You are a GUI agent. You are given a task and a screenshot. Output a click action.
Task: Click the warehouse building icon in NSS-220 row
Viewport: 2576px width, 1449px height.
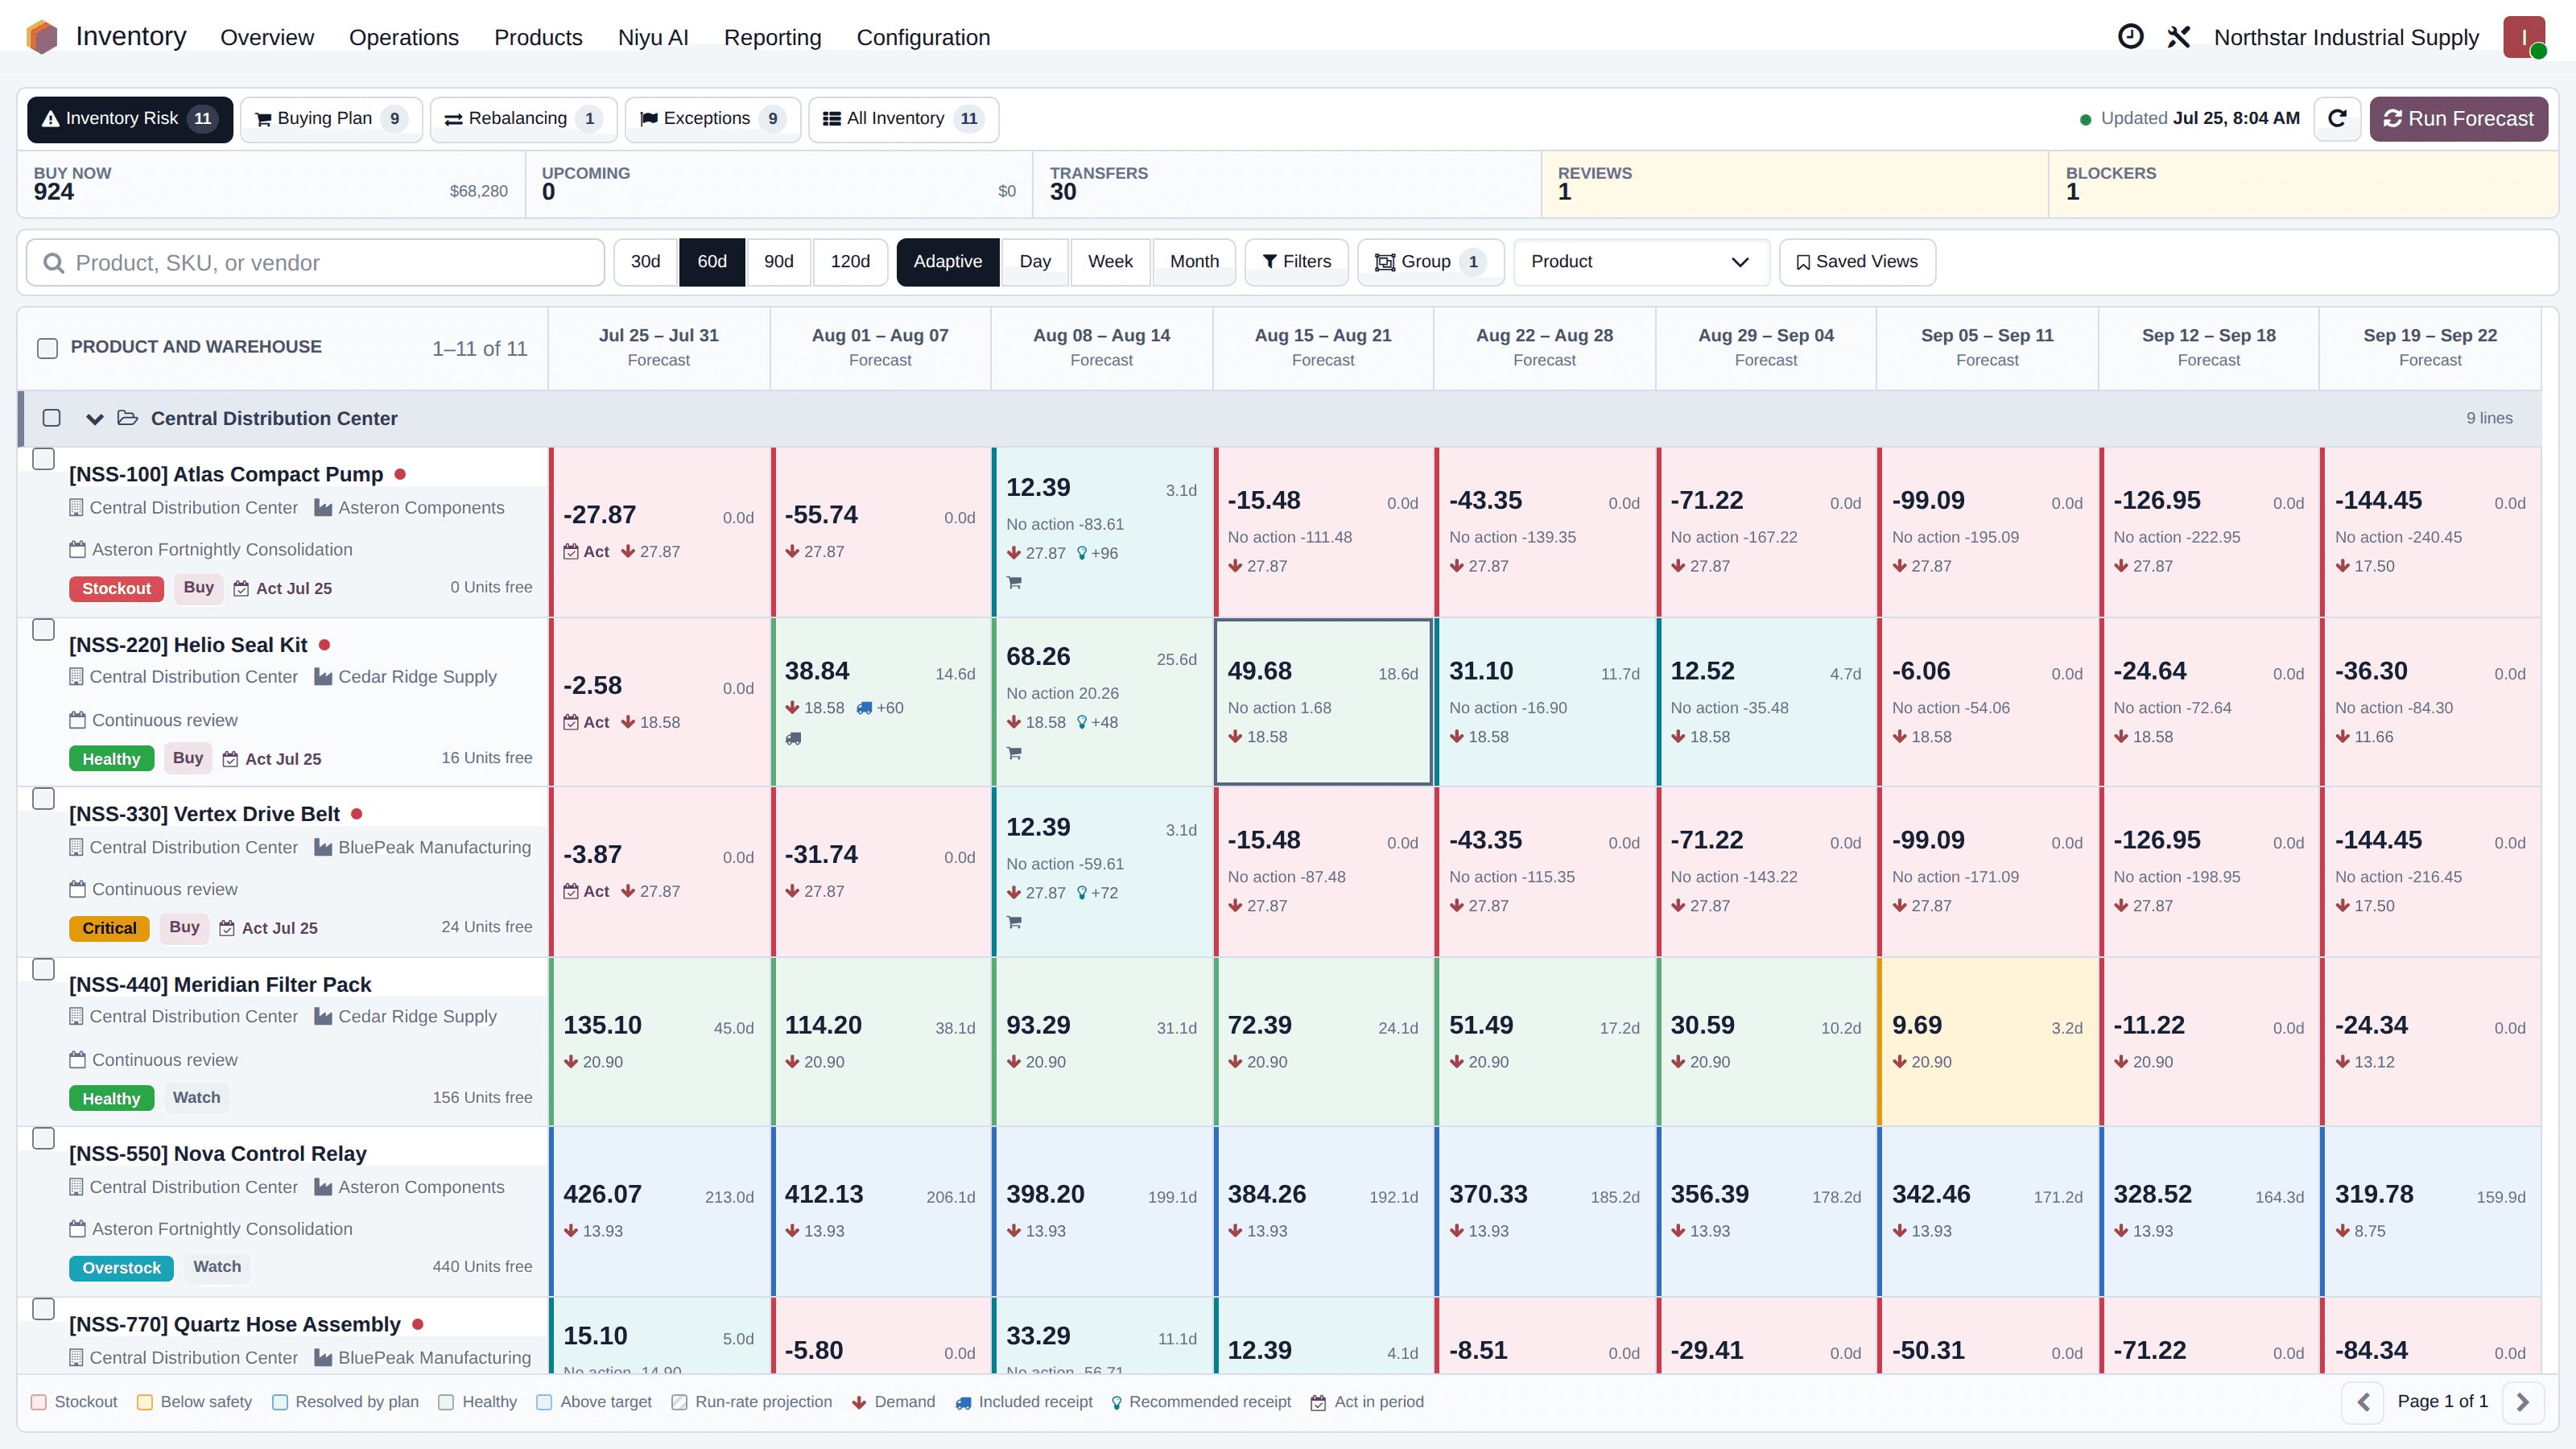[76, 677]
